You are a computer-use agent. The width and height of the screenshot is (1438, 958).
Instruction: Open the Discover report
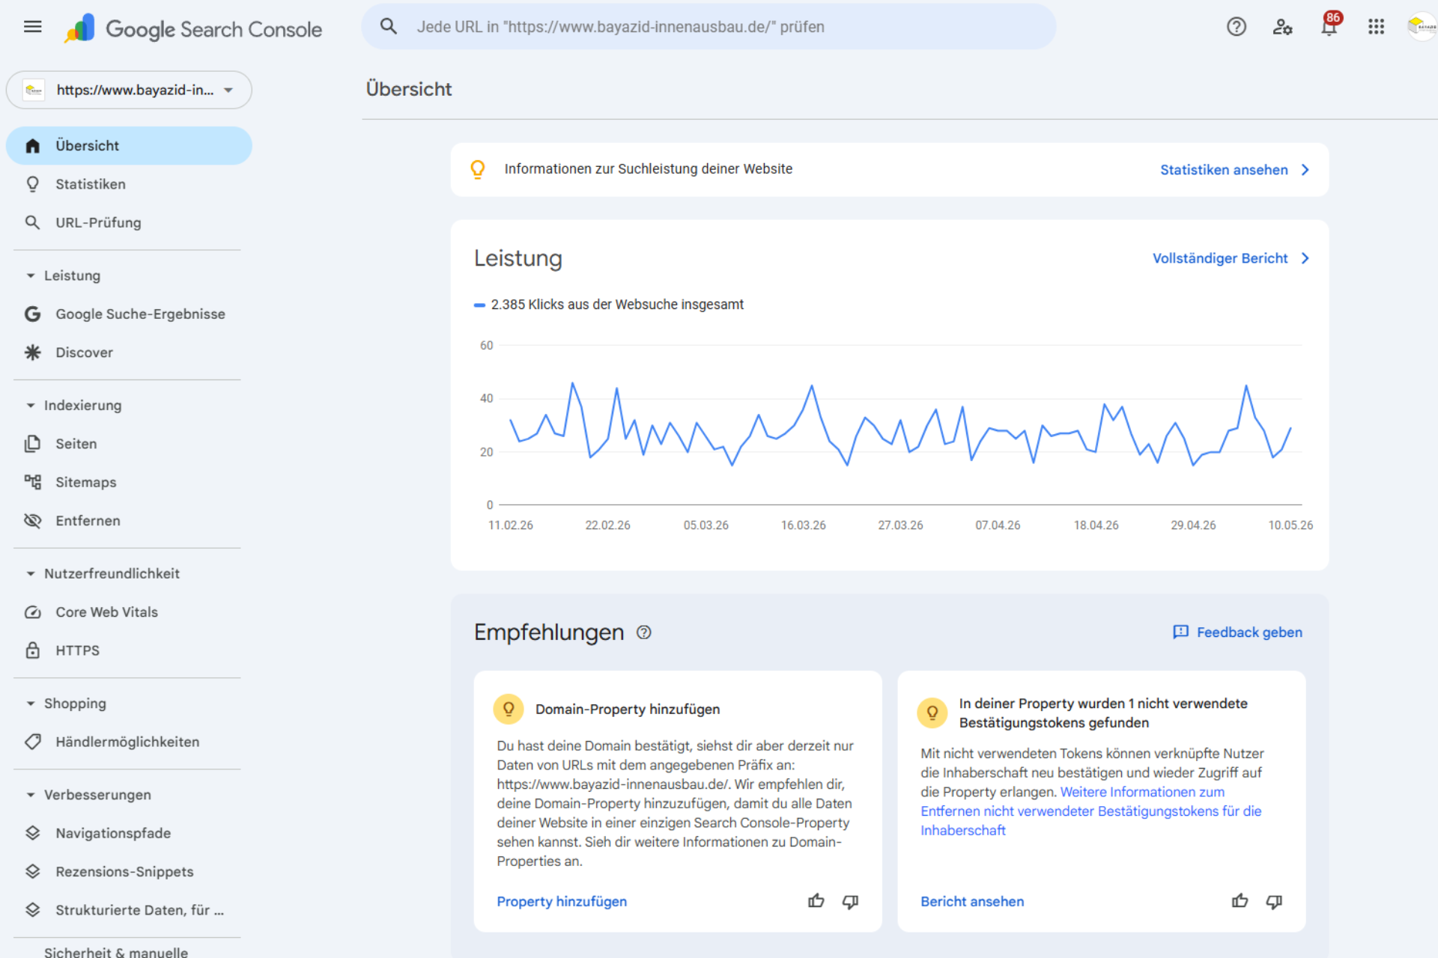(x=129, y=353)
